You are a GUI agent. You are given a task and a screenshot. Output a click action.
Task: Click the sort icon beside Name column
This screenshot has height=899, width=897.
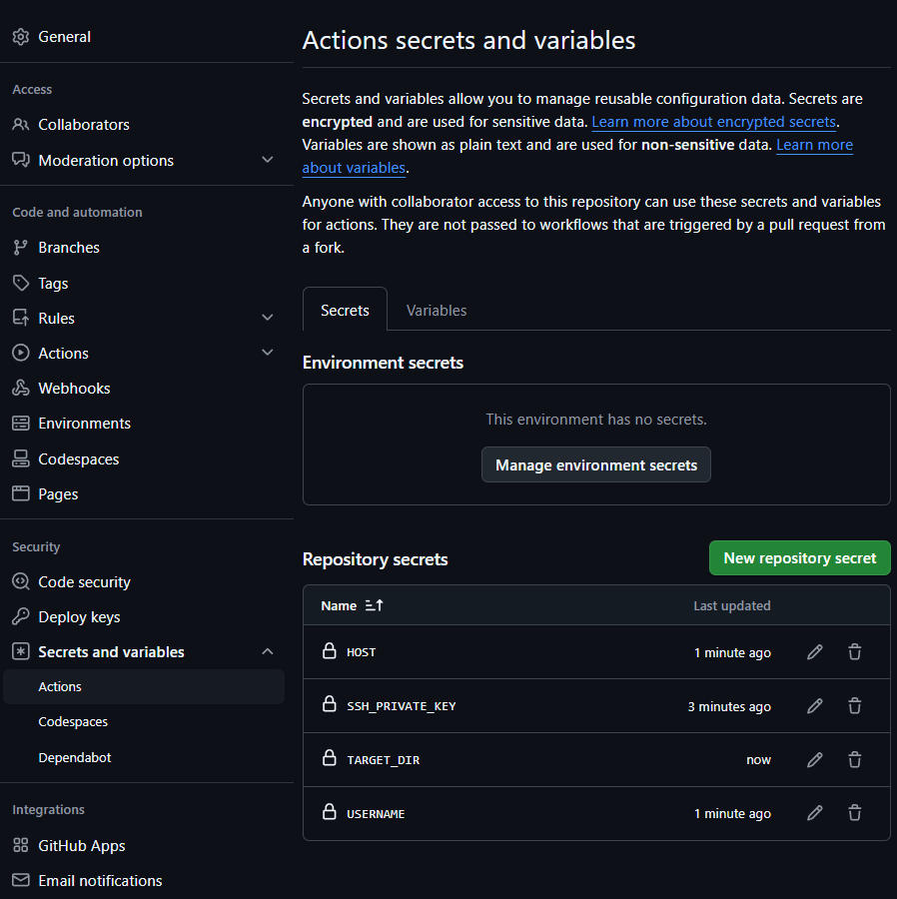pos(375,605)
